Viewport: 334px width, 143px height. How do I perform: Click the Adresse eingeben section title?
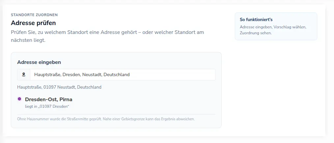pyautogui.click(x=39, y=62)
